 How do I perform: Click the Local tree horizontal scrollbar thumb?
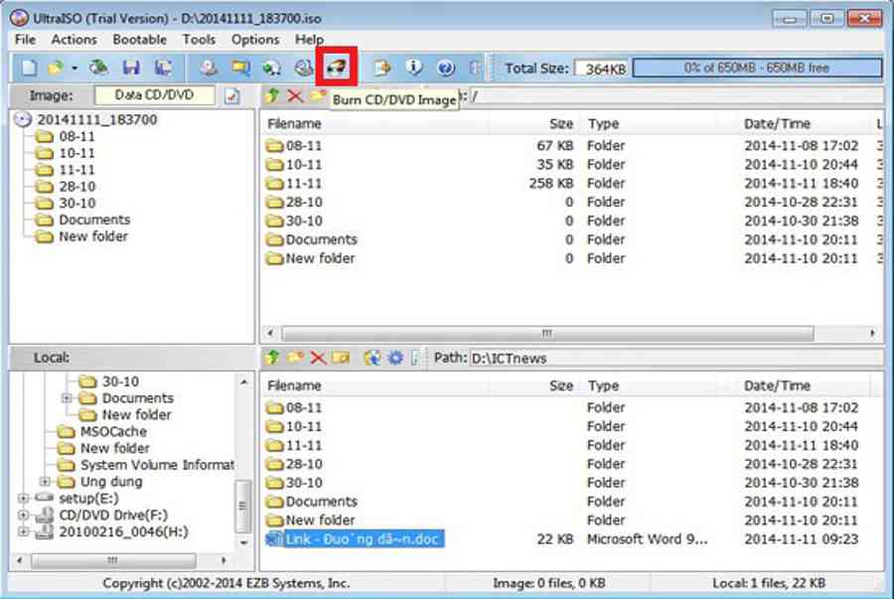click(113, 560)
